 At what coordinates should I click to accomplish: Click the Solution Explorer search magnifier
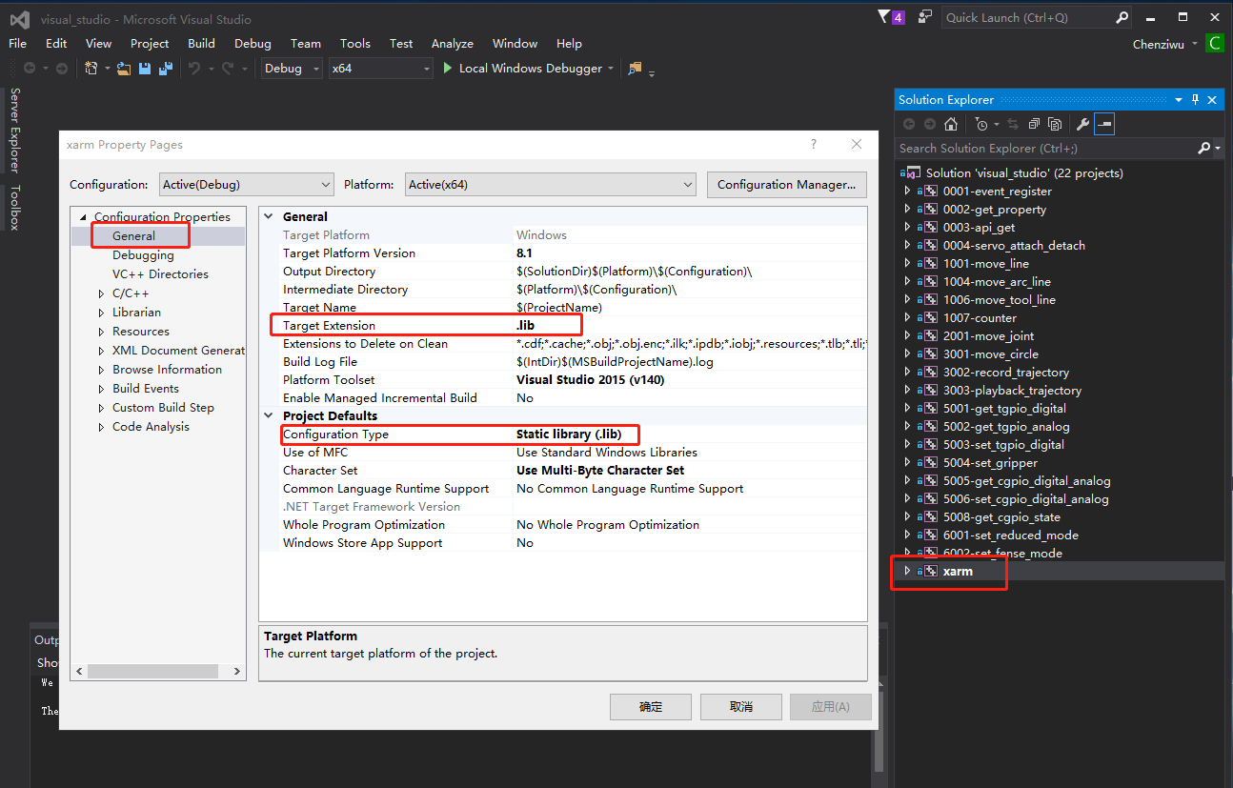[1204, 148]
